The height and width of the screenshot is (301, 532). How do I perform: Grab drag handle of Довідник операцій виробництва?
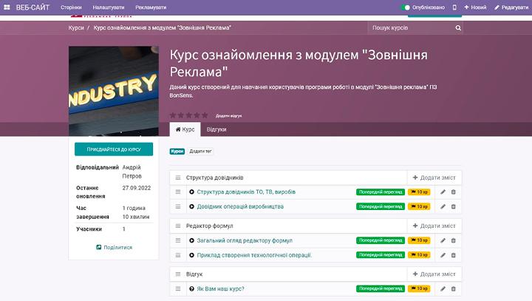point(178,206)
